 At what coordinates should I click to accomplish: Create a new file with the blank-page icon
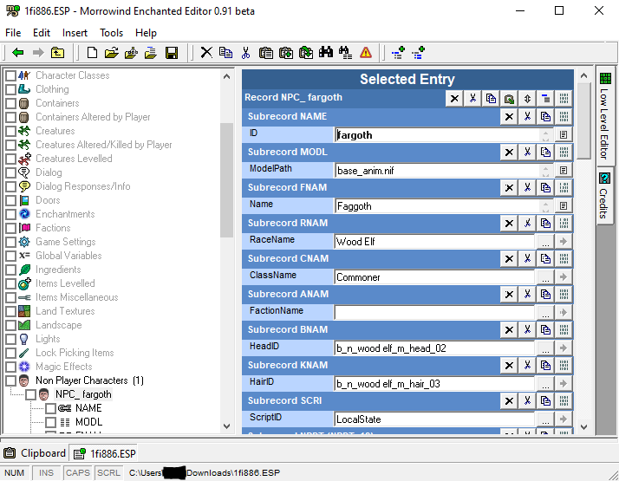[92, 53]
